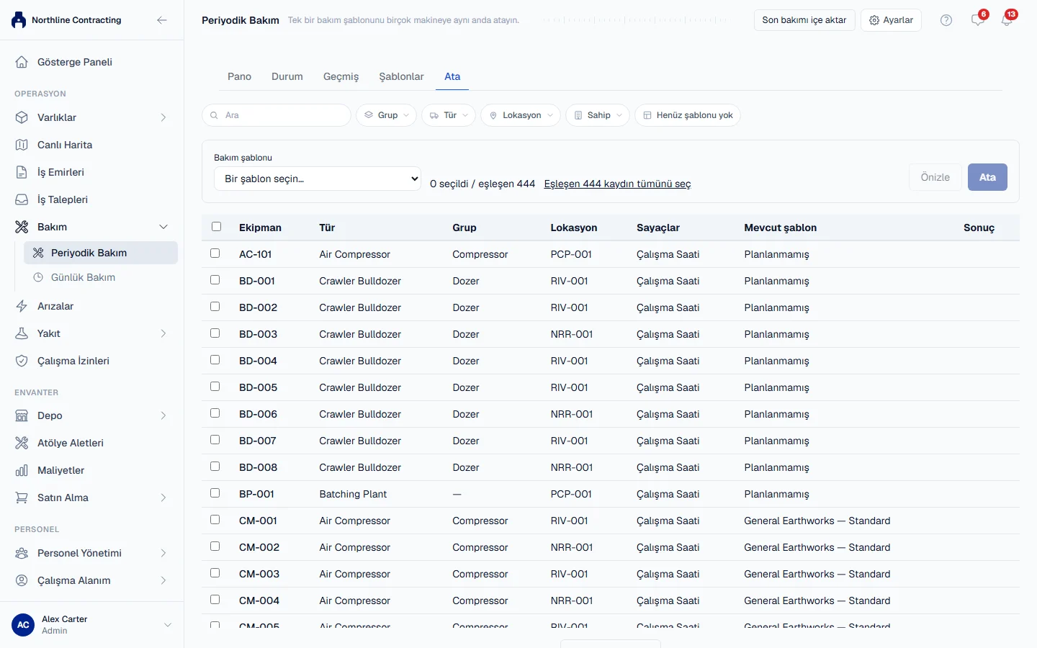
Task: Click the Arızalar lightning icon
Action: pos(22,306)
